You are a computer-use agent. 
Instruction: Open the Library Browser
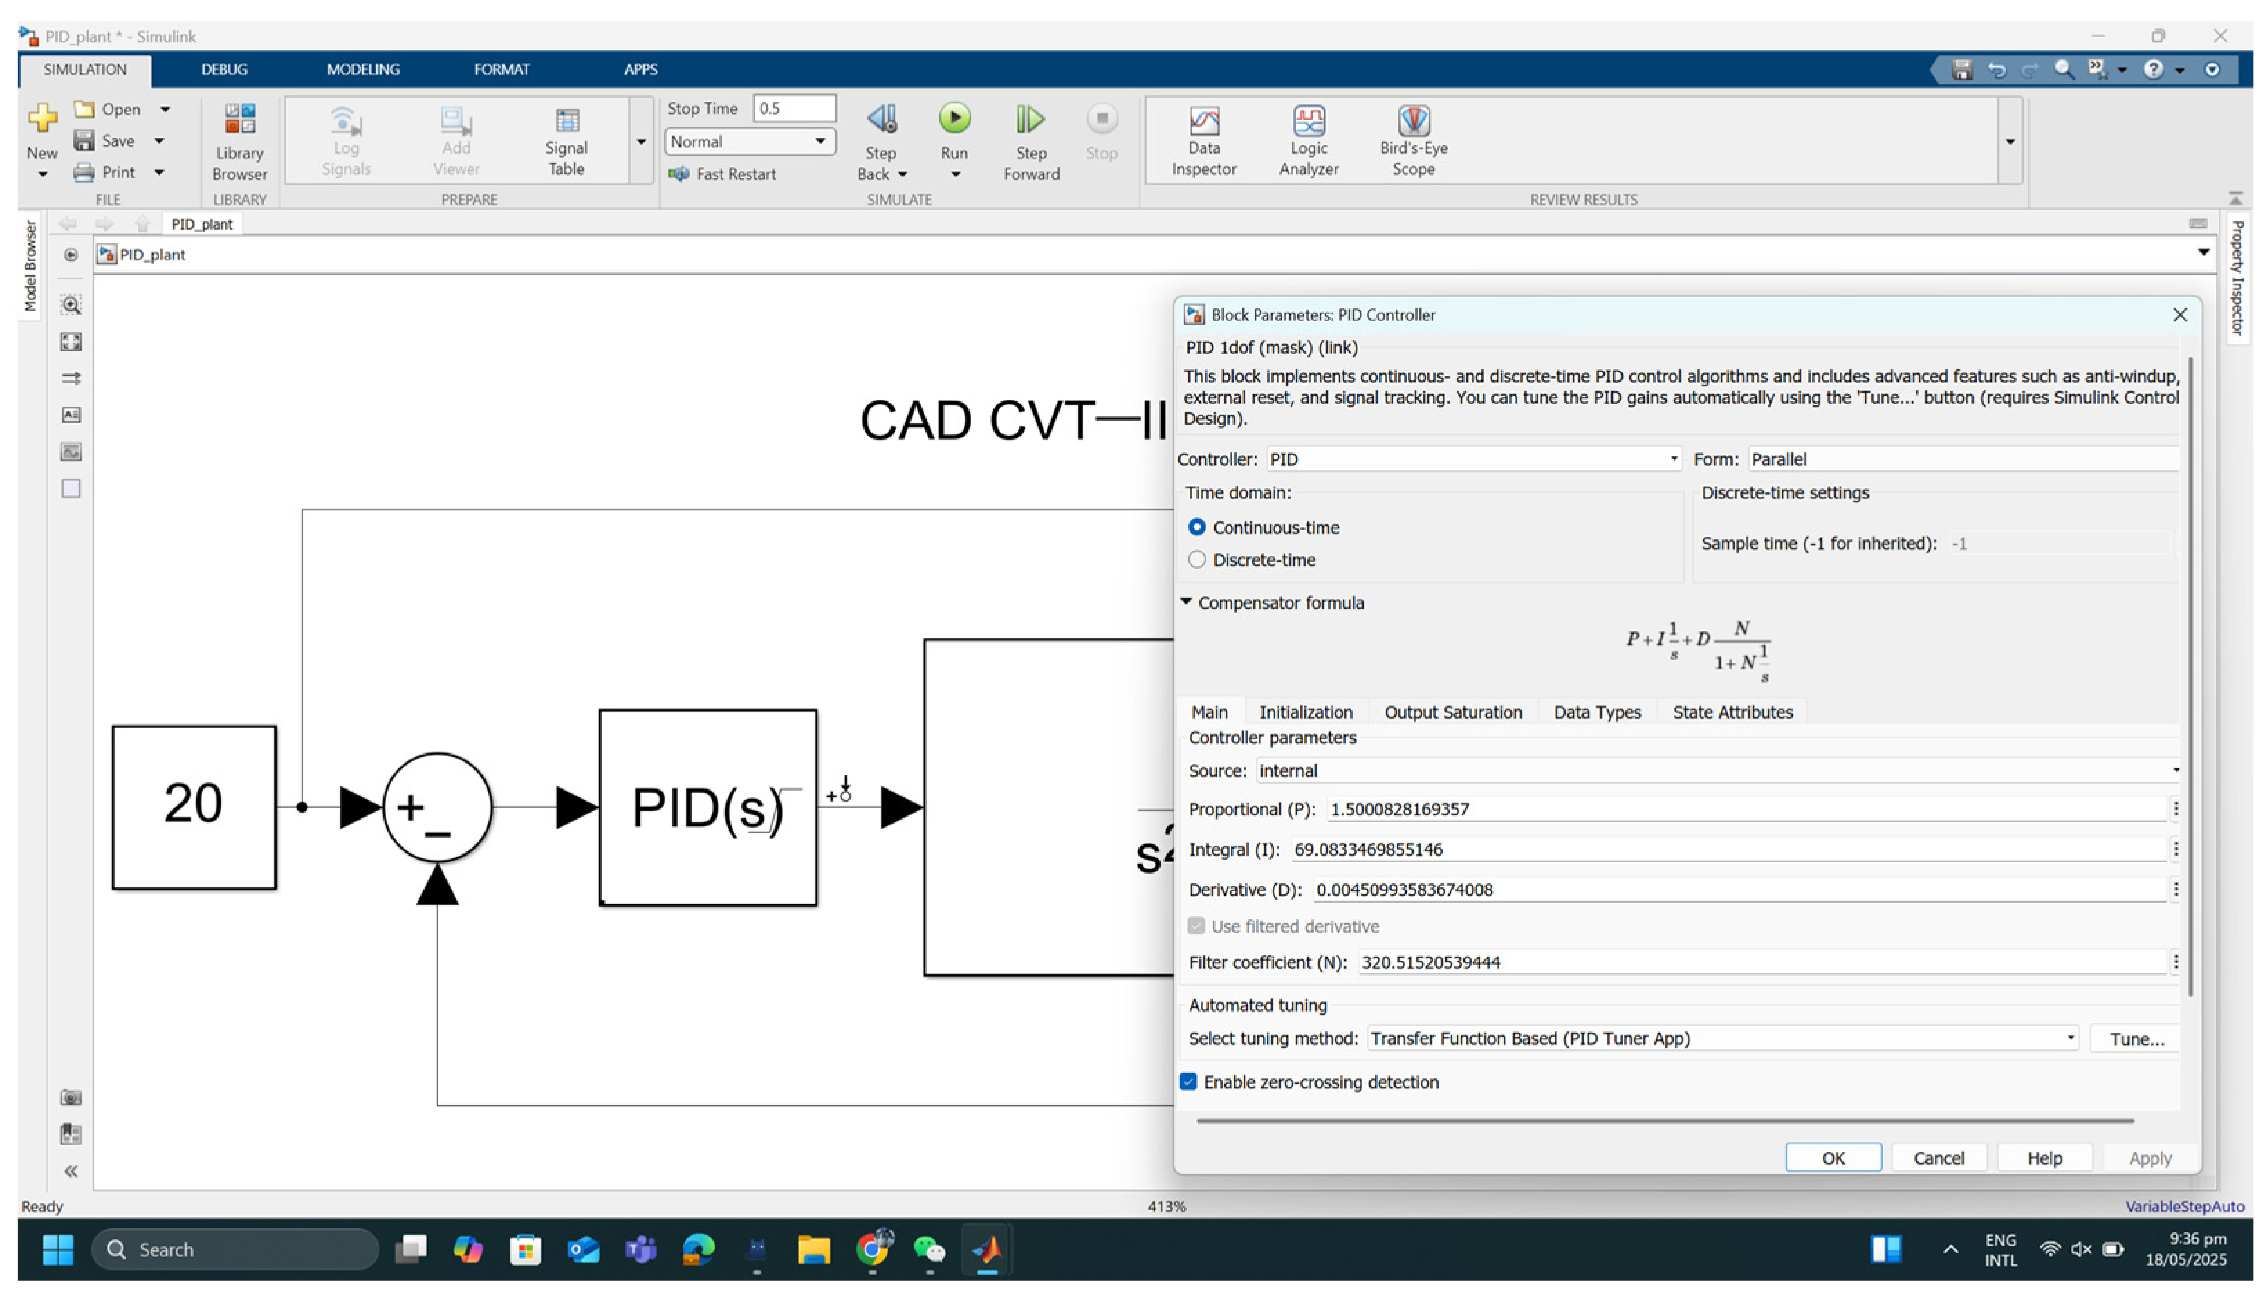point(239,140)
